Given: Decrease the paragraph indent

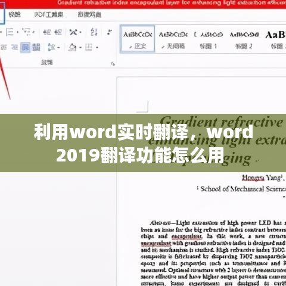Looking at the screenshot, I should point(47,32).
